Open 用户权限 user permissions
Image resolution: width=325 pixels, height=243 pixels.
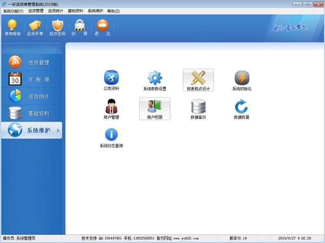coord(155,107)
